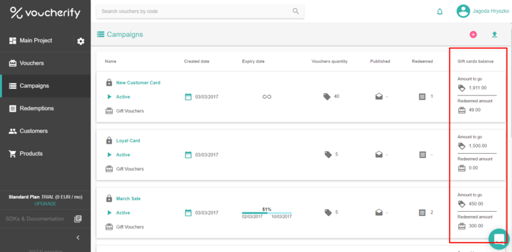Click the lock icon beside New Customer Card
Image resolution: width=512 pixels, height=252 pixels.
(x=109, y=82)
